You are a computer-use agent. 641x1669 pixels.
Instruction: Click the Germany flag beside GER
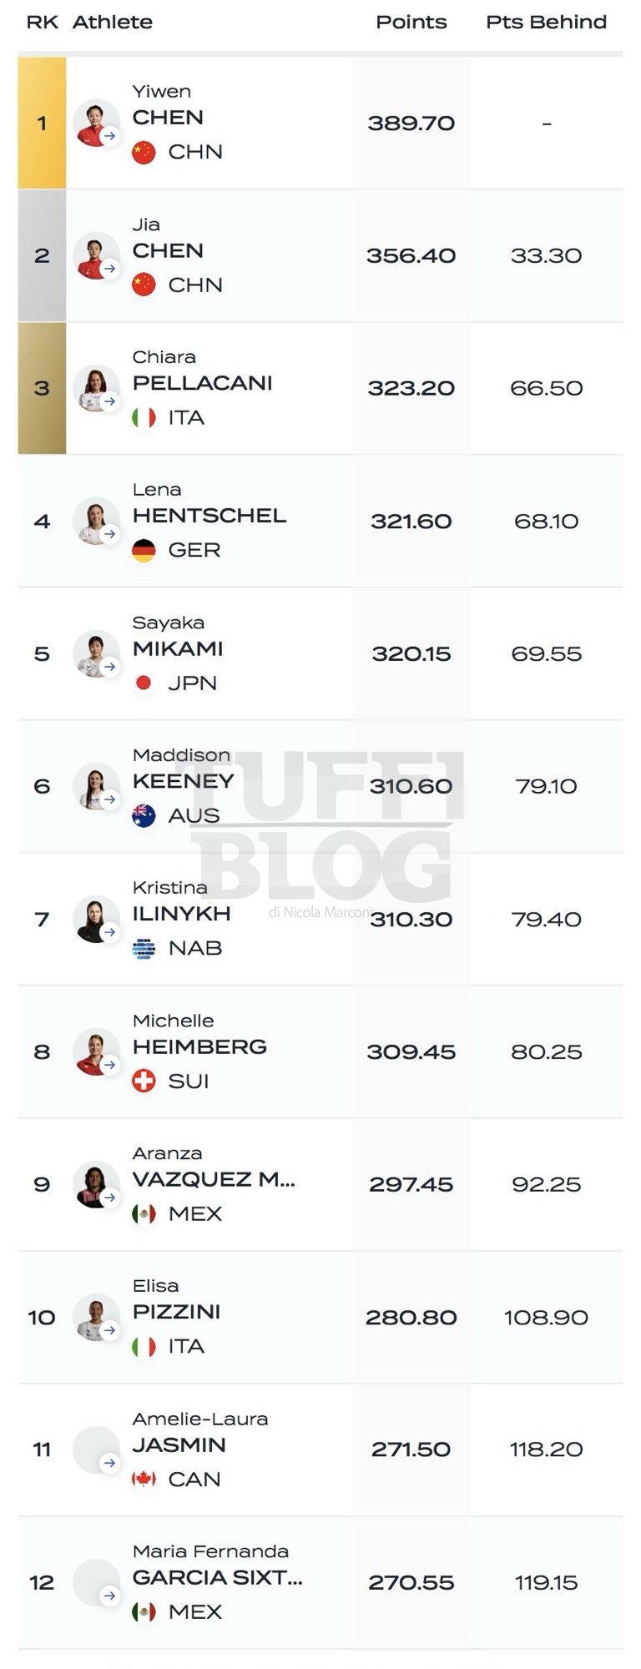(x=144, y=550)
